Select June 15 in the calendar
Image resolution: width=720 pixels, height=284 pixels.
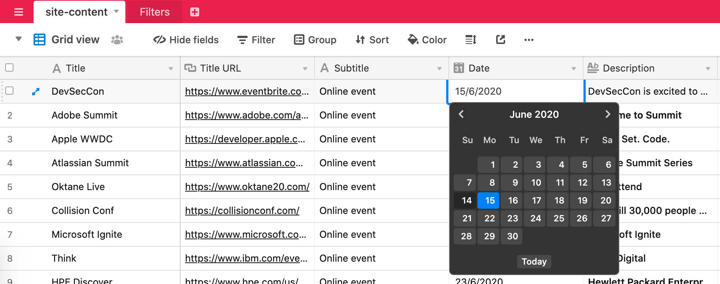[488, 200]
